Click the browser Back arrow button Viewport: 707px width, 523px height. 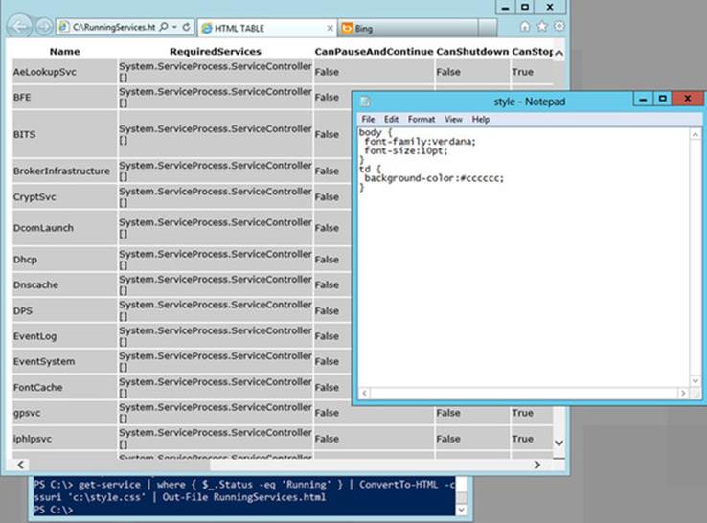[19, 27]
